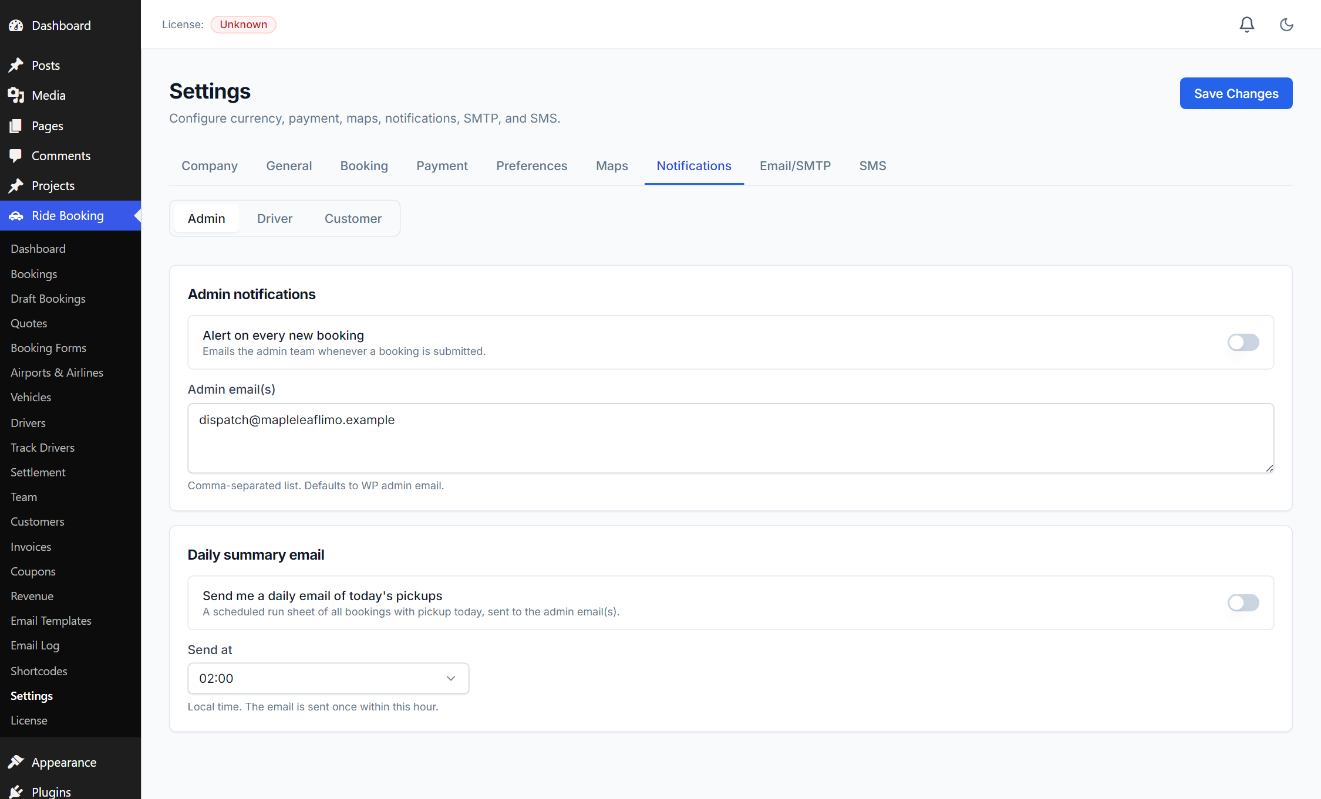
Task: Click the notifications bell icon
Action: 1247,25
